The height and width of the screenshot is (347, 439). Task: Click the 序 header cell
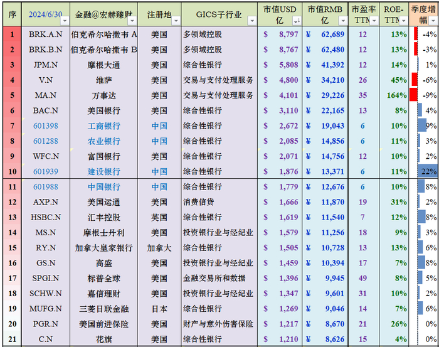coord(12,14)
